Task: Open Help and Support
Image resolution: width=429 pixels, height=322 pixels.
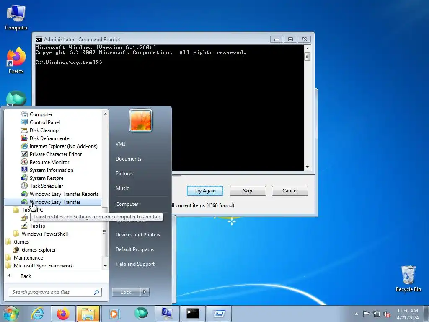Action: coord(135,264)
